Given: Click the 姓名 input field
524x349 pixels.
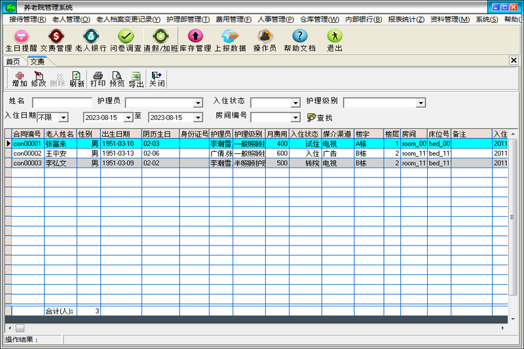Looking at the screenshot, I should pyautogui.click(x=62, y=102).
